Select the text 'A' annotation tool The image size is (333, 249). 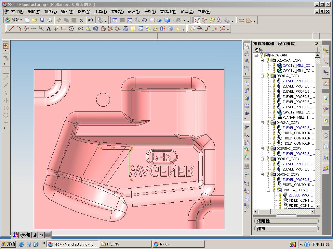49,29
